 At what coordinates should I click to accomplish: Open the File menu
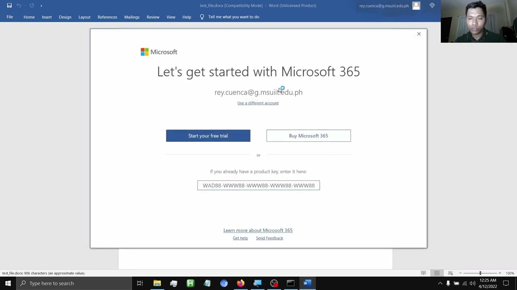[10, 17]
